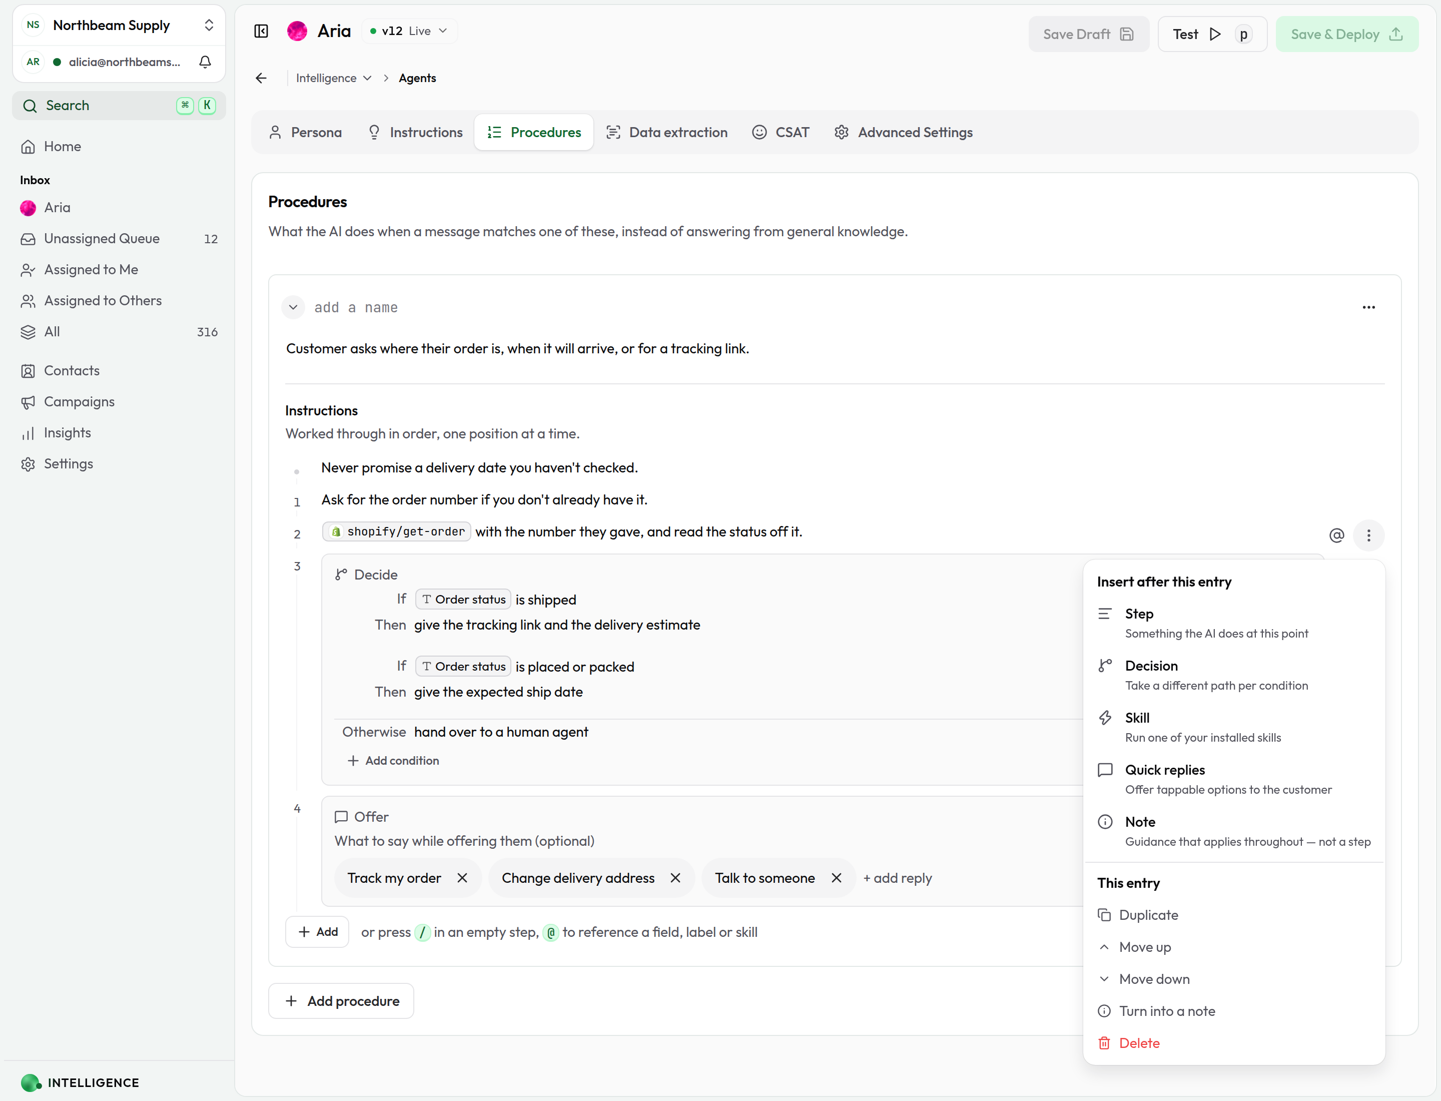Remove the Change delivery address reply

675,877
